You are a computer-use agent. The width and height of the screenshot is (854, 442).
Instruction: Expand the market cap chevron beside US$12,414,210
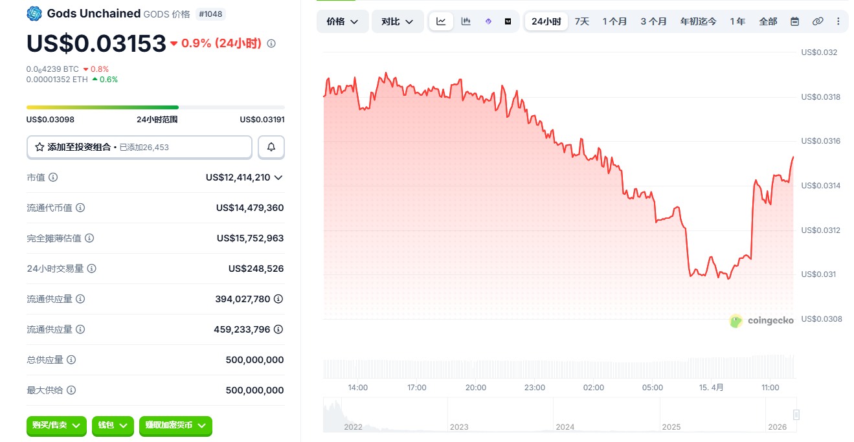(x=278, y=177)
